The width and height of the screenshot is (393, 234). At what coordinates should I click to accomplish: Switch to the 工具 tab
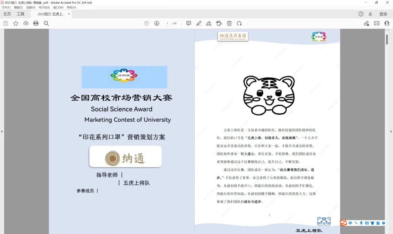[21, 14]
